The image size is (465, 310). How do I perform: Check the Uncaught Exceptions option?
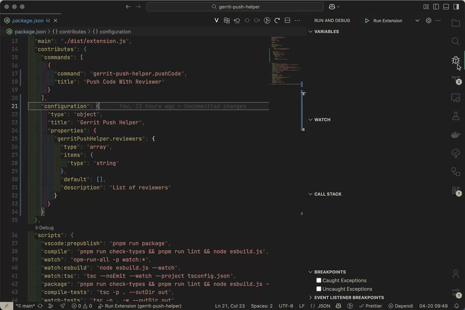tap(319, 289)
